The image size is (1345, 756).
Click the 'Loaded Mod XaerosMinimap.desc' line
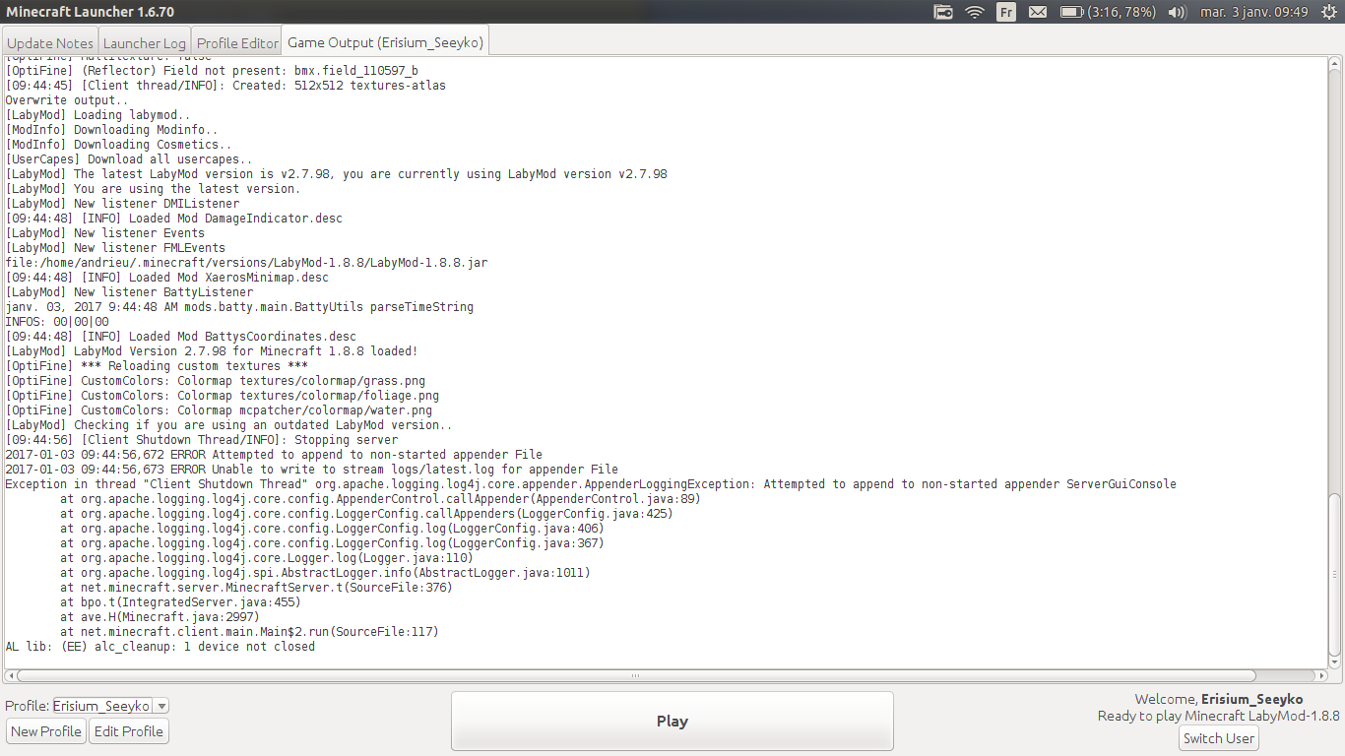pos(167,278)
